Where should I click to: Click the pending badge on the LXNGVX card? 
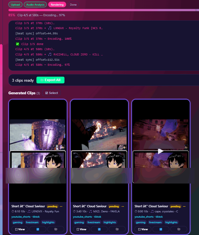pos(52,206)
